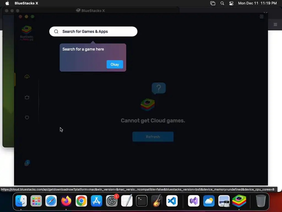The height and width of the screenshot is (212, 282).
Task: Click the Search for a game here text
Action: [83, 49]
